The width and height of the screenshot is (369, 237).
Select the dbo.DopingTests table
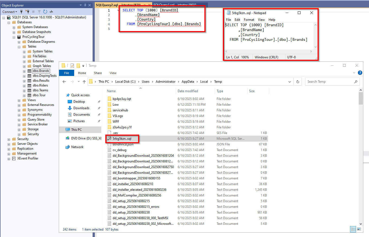(x=45, y=76)
